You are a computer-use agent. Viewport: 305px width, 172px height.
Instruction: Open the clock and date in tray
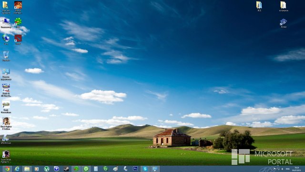pos(296,169)
